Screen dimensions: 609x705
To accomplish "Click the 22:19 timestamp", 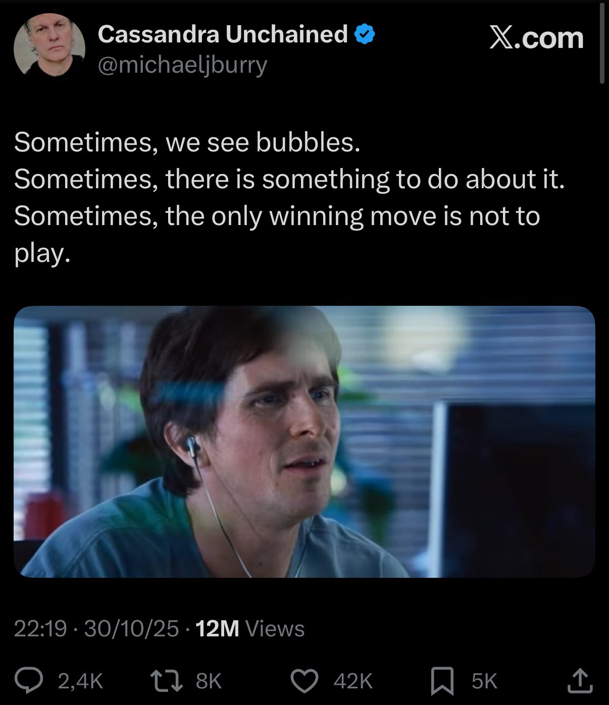I will tap(40, 628).
